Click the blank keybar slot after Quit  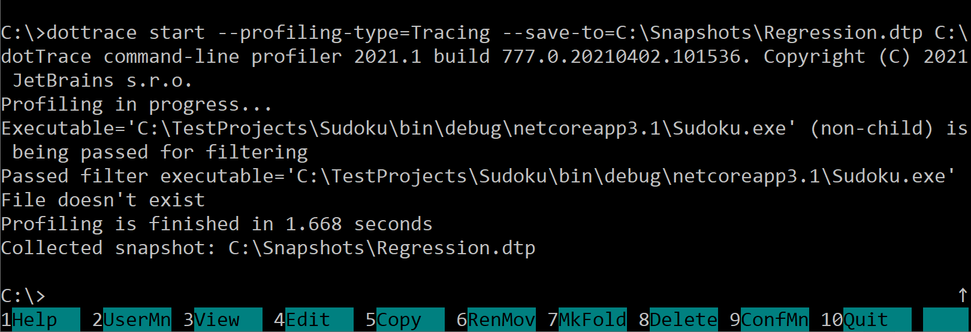tap(946, 320)
